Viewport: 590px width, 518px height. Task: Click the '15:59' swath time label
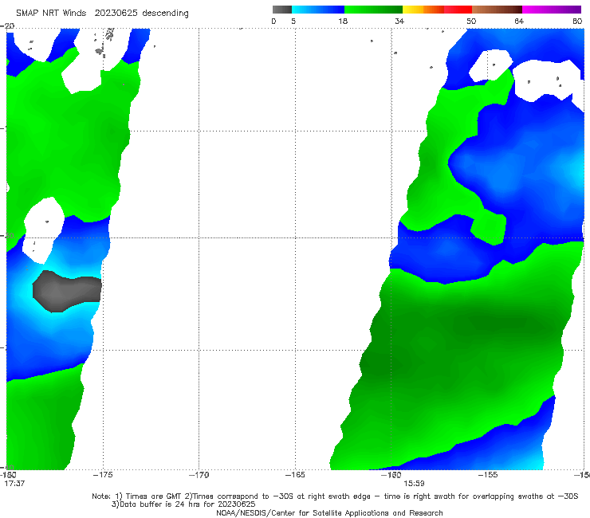pyautogui.click(x=414, y=484)
